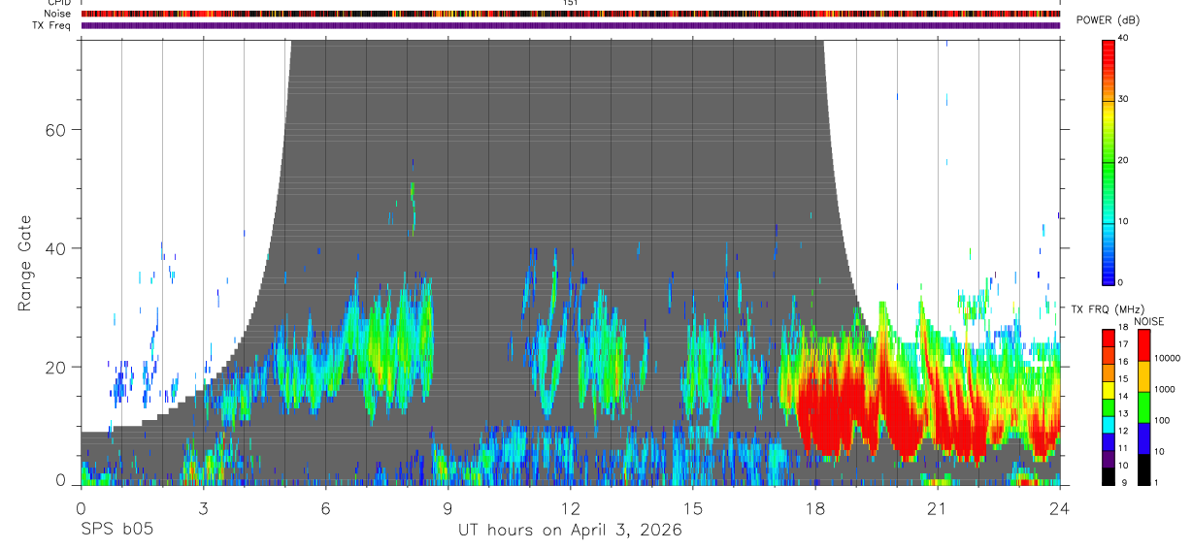Image resolution: width=1192 pixels, height=550 pixels.
Task: Click the SPS b05 radar beam label
Action: 116,530
